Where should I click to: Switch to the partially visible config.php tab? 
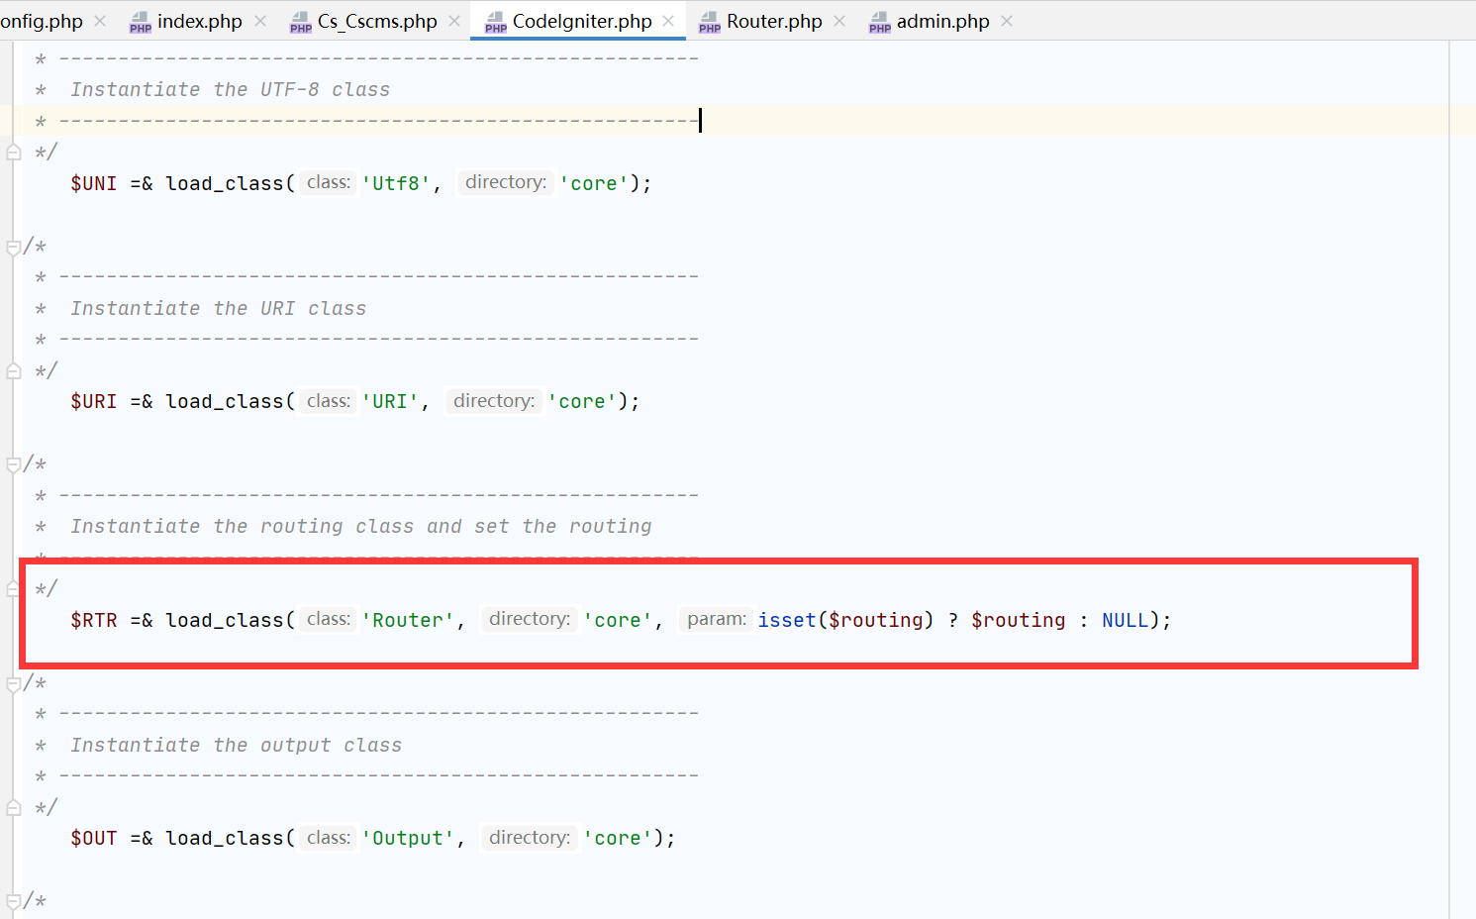point(42,21)
